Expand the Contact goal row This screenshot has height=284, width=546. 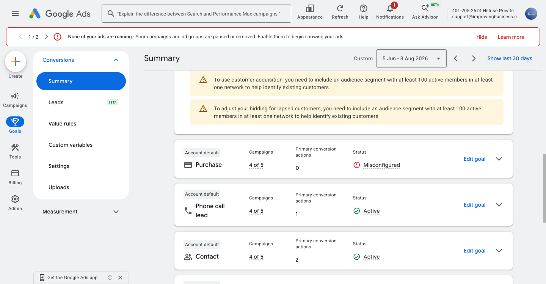(499, 251)
